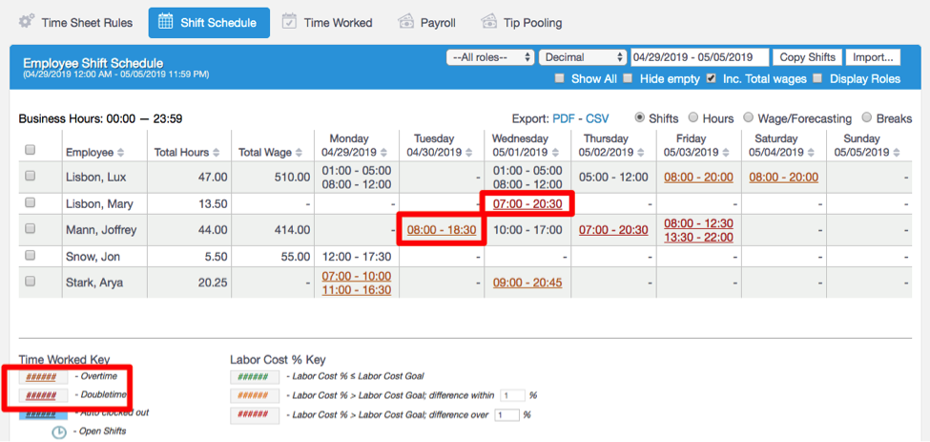Toggle the Hide empty checkbox

coord(628,78)
